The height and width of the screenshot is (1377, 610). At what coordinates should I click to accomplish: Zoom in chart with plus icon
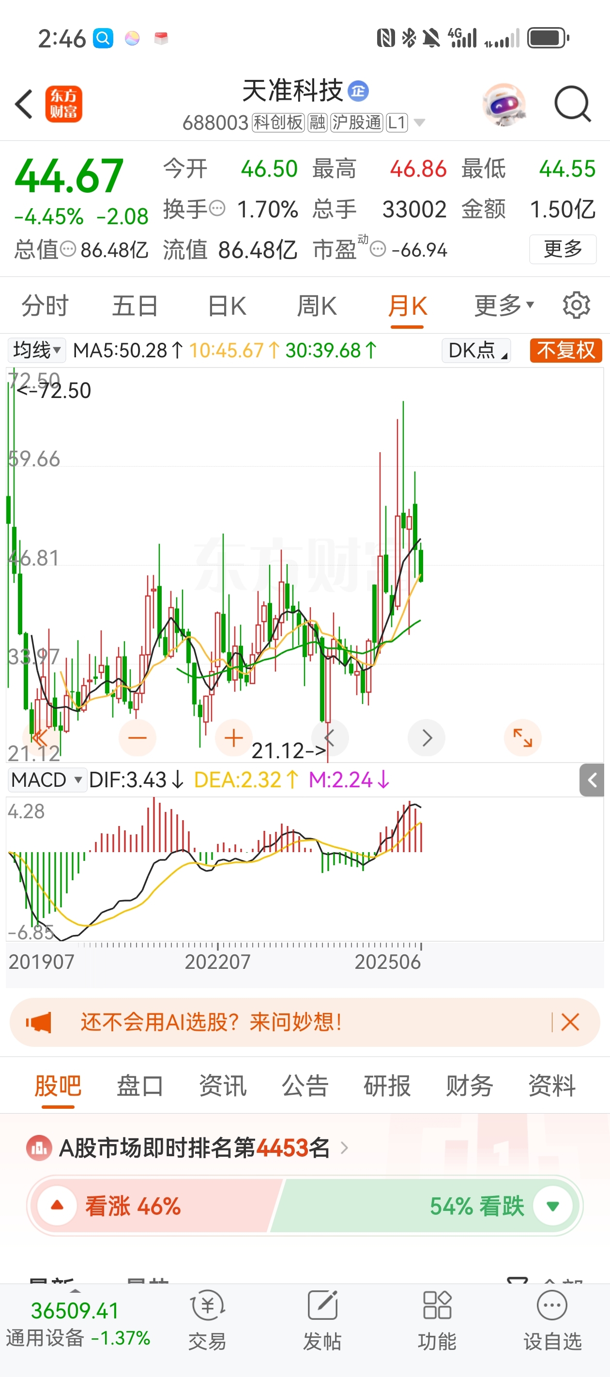[x=234, y=738]
